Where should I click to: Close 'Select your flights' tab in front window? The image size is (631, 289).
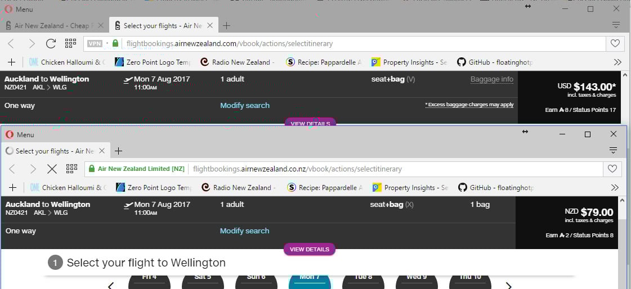click(x=102, y=151)
